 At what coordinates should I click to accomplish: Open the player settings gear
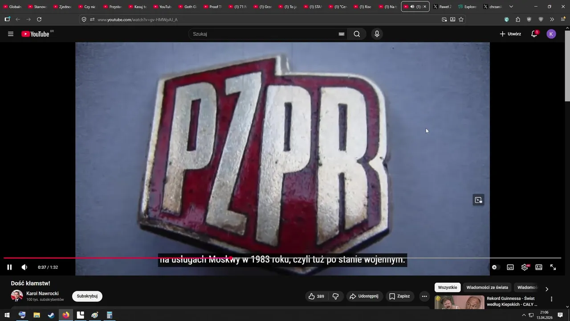525,267
